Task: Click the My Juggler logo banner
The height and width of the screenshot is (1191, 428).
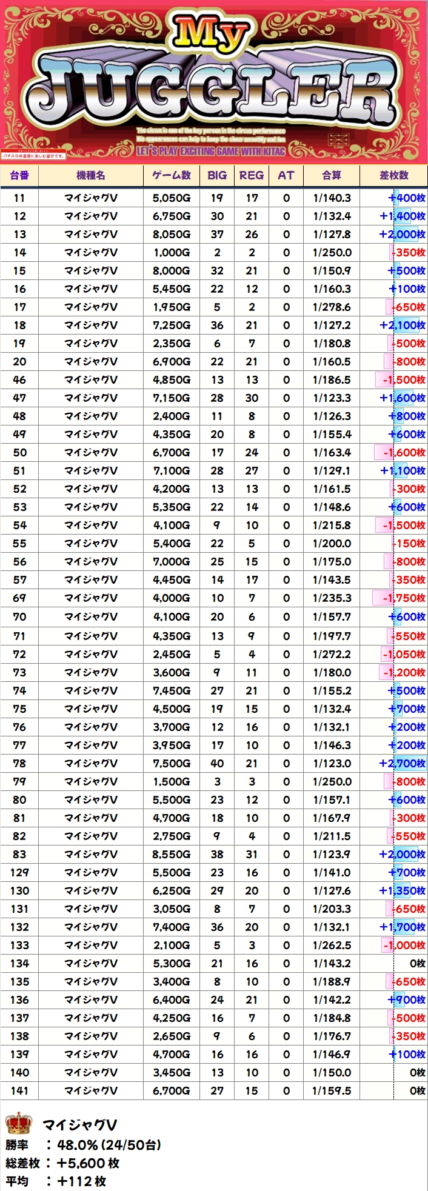Action: point(214,82)
